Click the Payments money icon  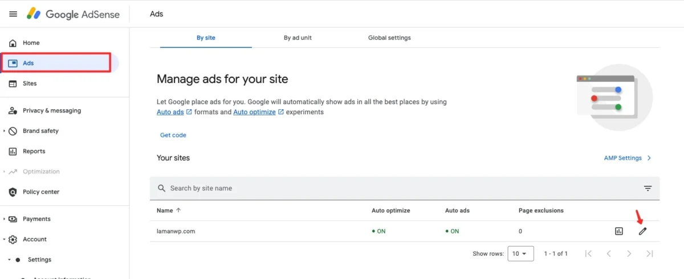point(13,219)
